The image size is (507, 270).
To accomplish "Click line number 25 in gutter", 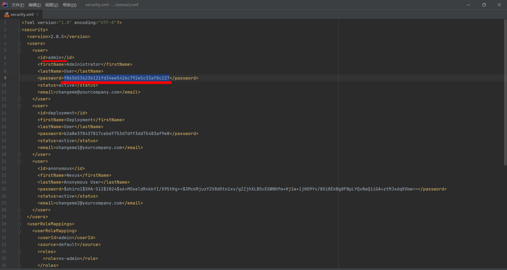I will point(4,189).
